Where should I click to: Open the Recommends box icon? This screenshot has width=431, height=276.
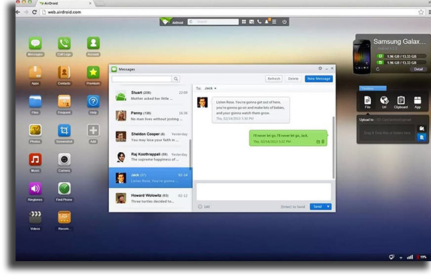pyautogui.click(x=64, y=217)
